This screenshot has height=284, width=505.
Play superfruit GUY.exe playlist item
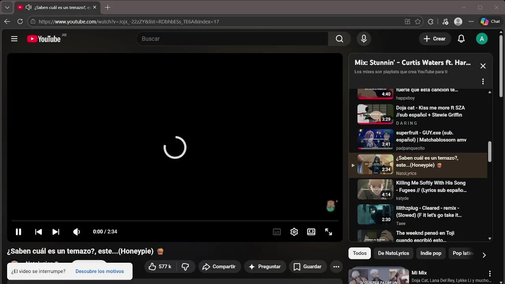pos(418,140)
